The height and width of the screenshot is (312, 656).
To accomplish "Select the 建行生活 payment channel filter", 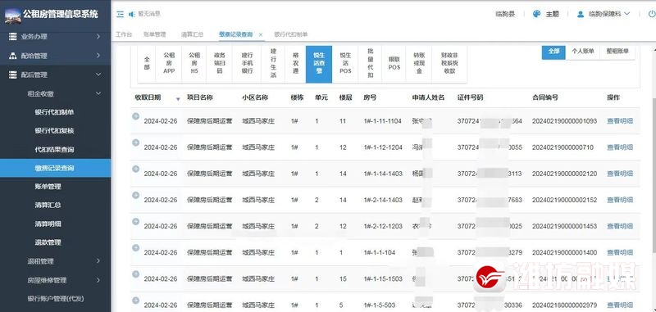I will [x=273, y=64].
